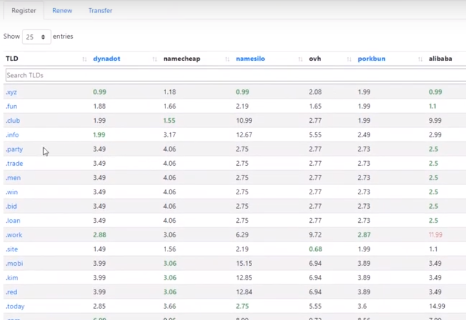Select namesilo price 10.99 for .club
466x320 pixels.
point(244,121)
